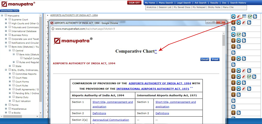Collapse the Bills, Drafts, Ordinances node
262x124 pixels.
click(x=6, y=70)
